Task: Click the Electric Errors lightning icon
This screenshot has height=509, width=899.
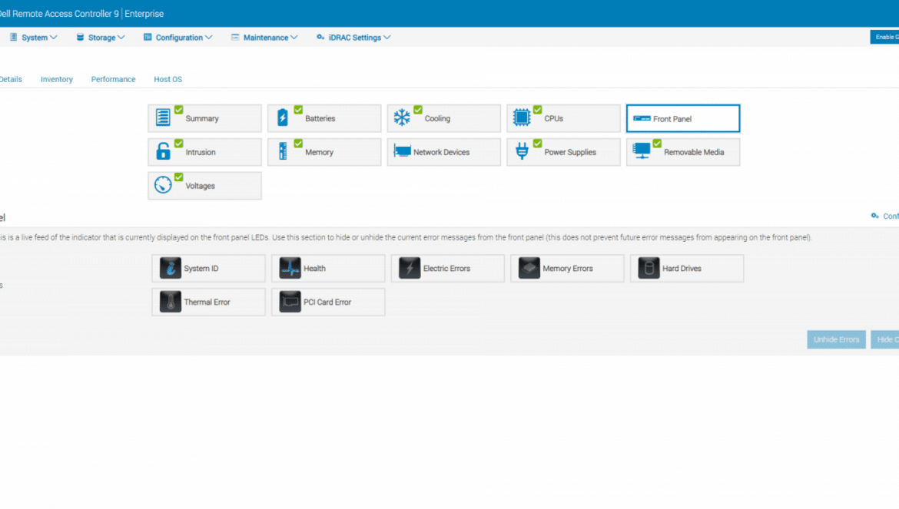Action: 410,268
